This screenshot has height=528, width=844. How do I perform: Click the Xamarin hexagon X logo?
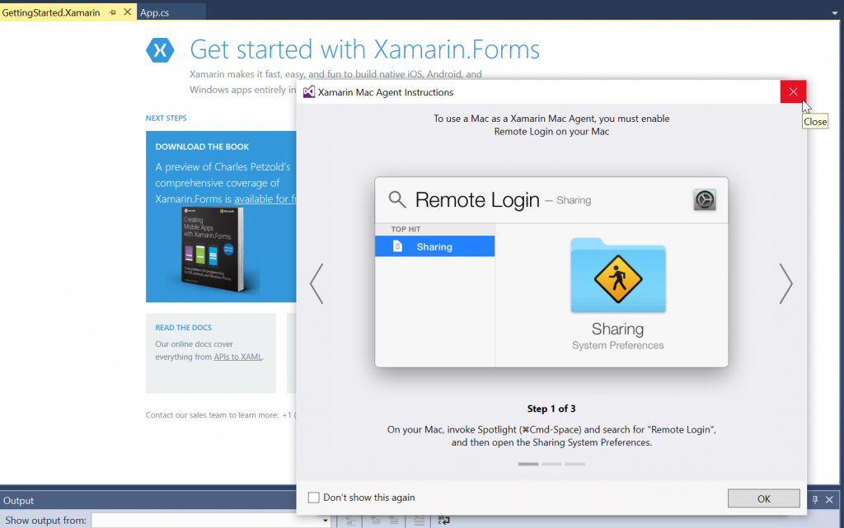160,50
